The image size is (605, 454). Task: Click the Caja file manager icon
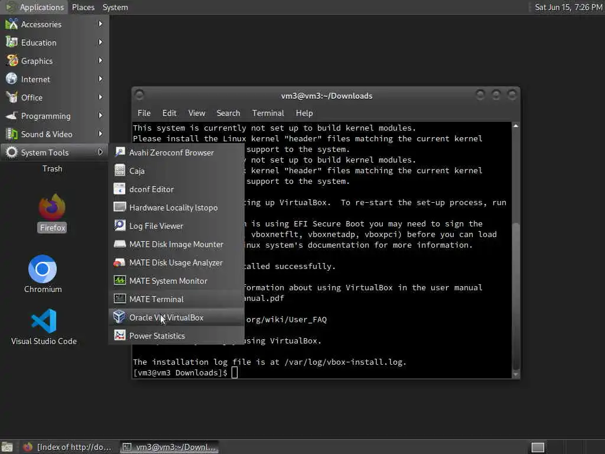[x=119, y=171]
